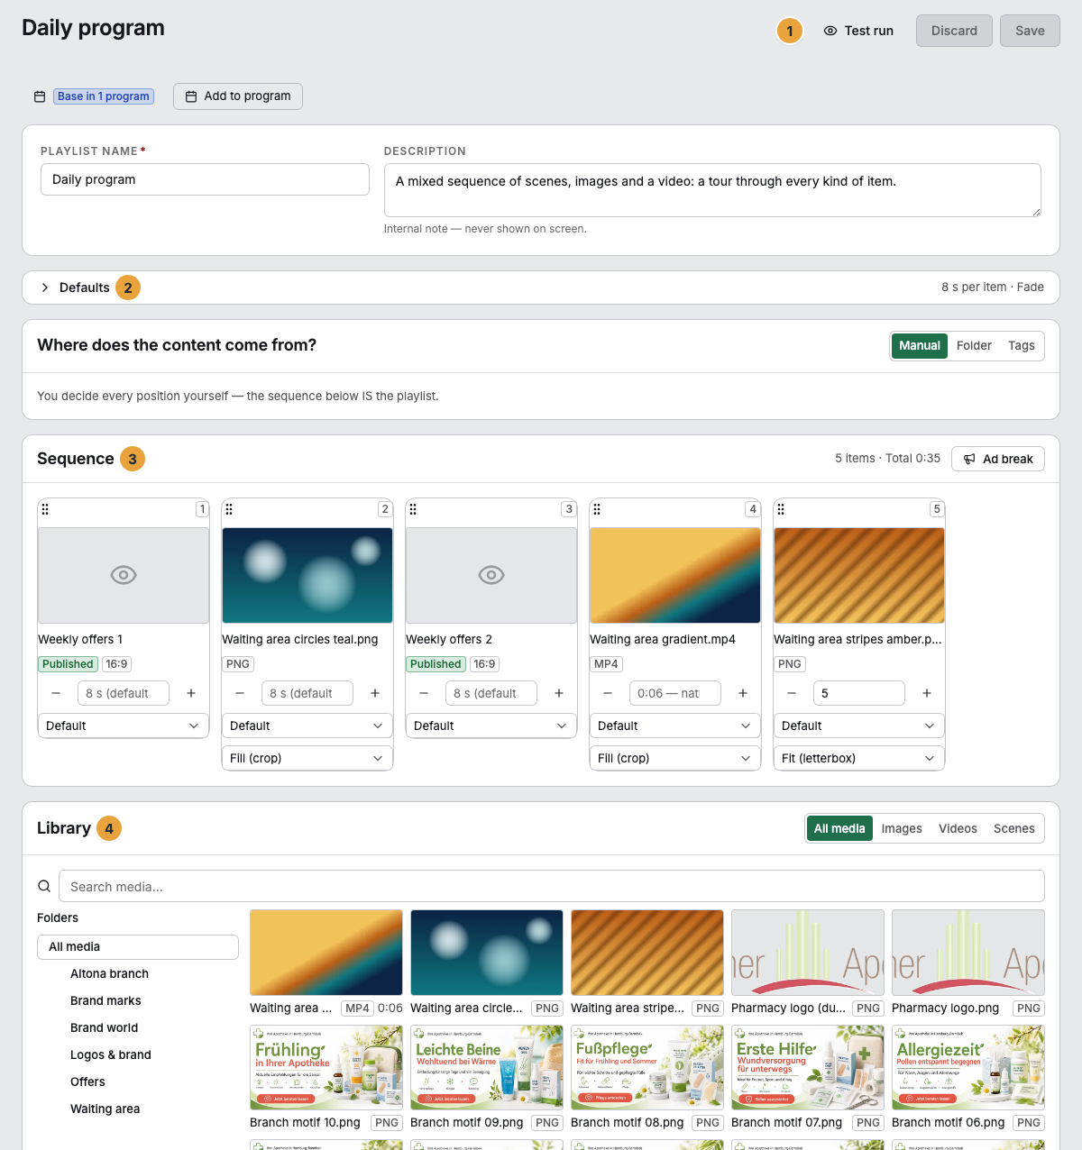Viewport: 1082px width, 1150px height.
Task: Click duration field of Waiting area gradient.mp4
Action: tap(675, 693)
